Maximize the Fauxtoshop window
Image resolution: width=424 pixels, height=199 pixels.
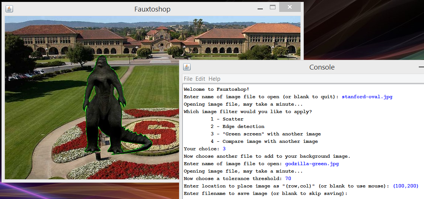272,7
